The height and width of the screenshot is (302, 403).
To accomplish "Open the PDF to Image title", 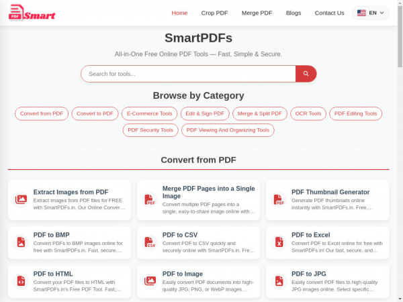I will [x=182, y=274].
